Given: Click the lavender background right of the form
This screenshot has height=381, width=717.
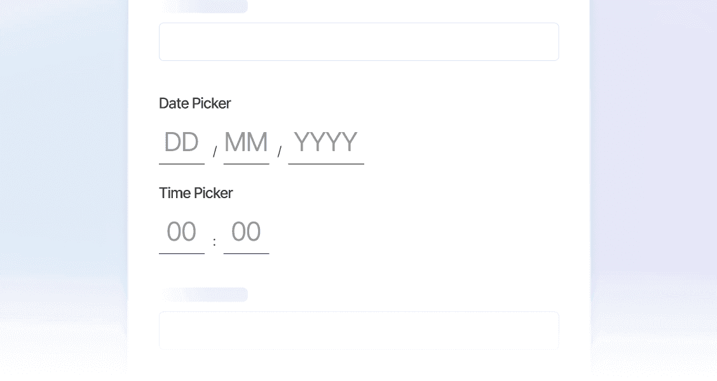Looking at the screenshot, I should pos(655,190).
